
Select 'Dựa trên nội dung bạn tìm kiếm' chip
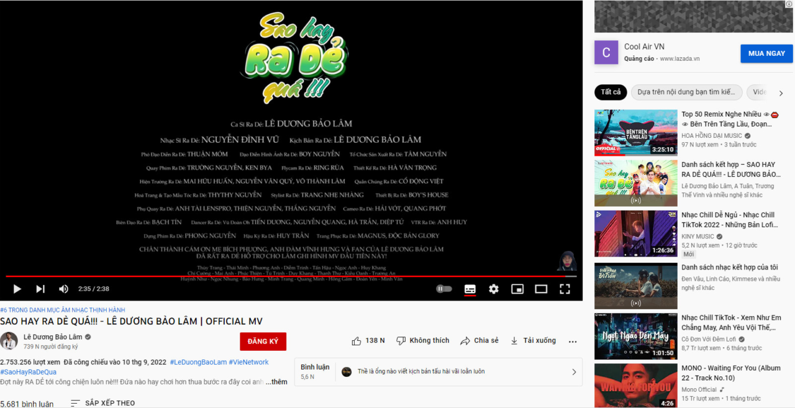pos(686,92)
